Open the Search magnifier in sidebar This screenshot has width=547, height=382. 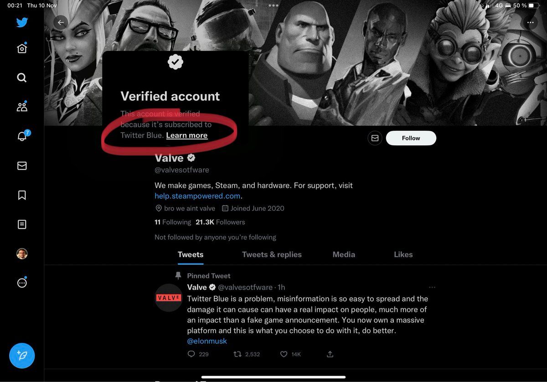pyautogui.click(x=22, y=77)
